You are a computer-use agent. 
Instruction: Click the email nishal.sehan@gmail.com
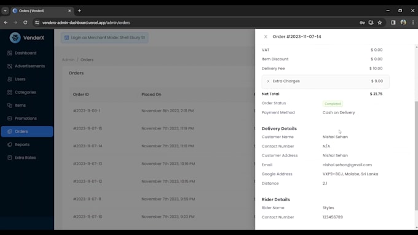point(347,164)
